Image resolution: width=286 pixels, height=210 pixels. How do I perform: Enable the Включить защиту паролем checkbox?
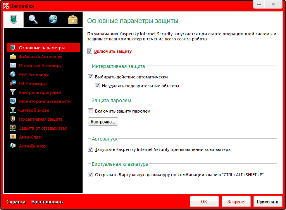coord(90,111)
